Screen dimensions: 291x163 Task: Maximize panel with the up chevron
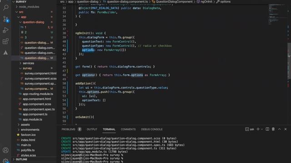[279, 129]
